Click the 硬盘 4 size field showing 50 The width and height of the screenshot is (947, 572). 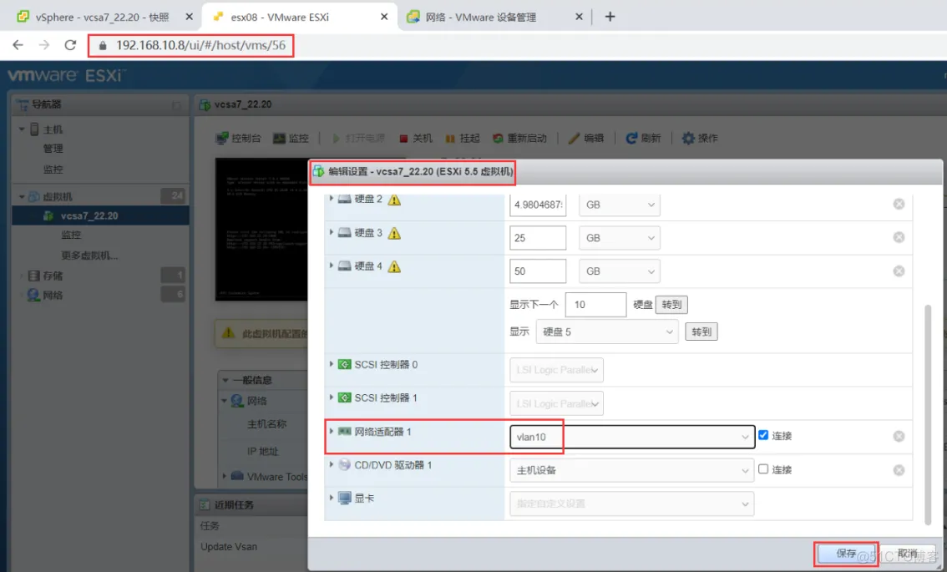(x=538, y=271)
